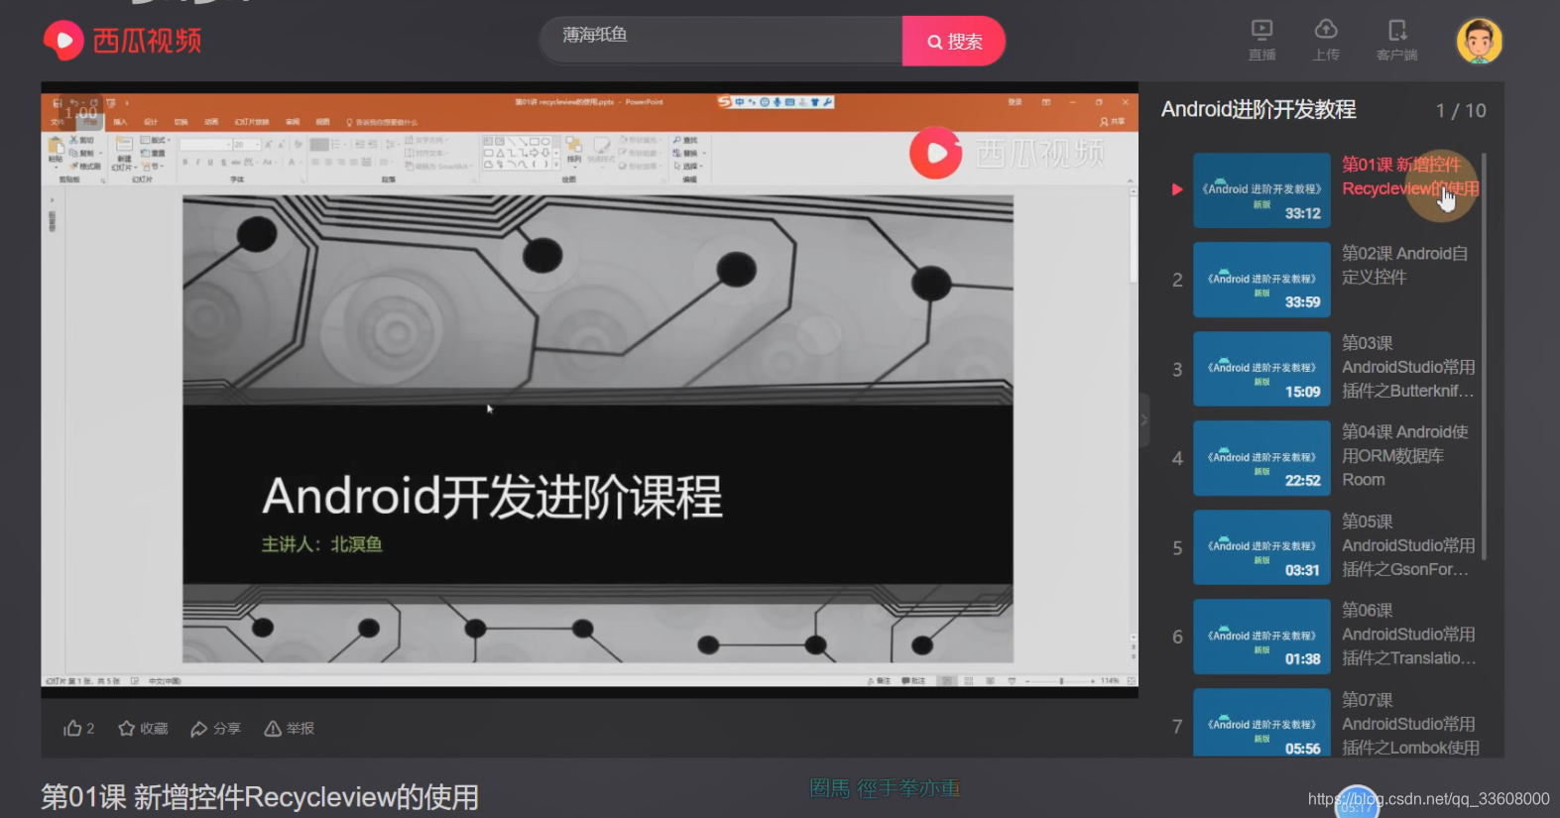
Task: Open thumbnail of lesson 3 (15:09)
Action: point(1261,369)
